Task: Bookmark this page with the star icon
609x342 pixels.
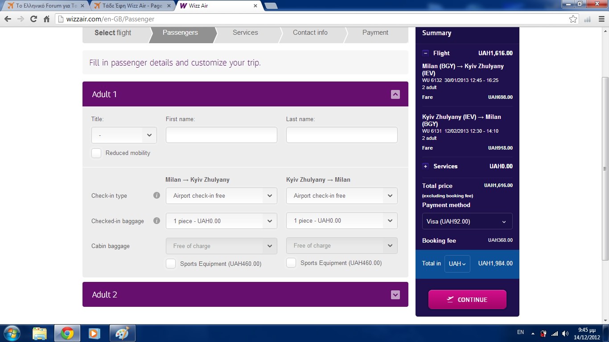Action: [573, 19]
